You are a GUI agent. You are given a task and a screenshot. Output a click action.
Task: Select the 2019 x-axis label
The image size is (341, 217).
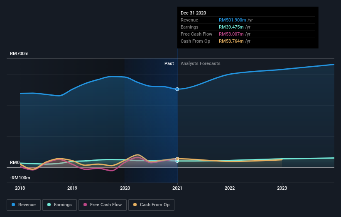(72, 188)
